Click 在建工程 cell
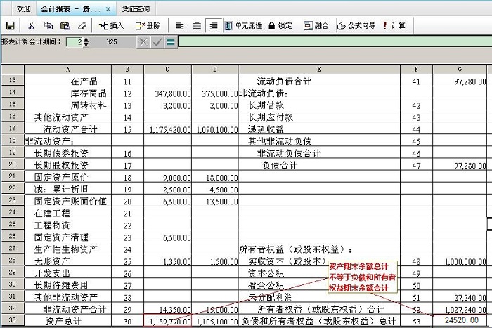 click(x=68, y=214)
